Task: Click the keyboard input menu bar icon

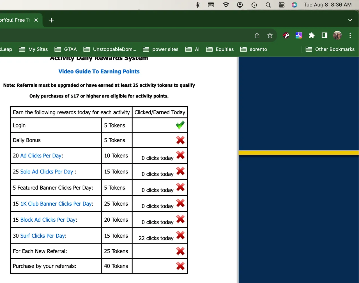Action: coord(211,5)
